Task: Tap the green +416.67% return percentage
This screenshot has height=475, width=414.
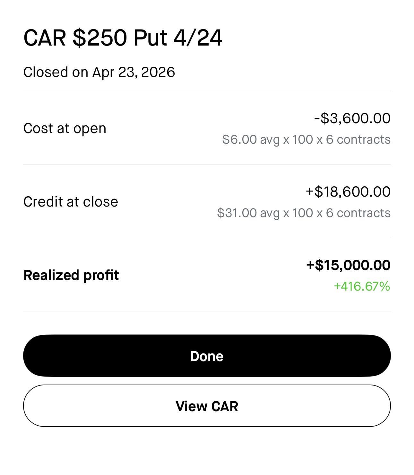Action: pos(362,286)
